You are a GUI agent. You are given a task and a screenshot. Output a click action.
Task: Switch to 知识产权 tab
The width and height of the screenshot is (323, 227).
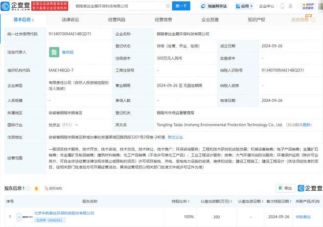[256, 20]
